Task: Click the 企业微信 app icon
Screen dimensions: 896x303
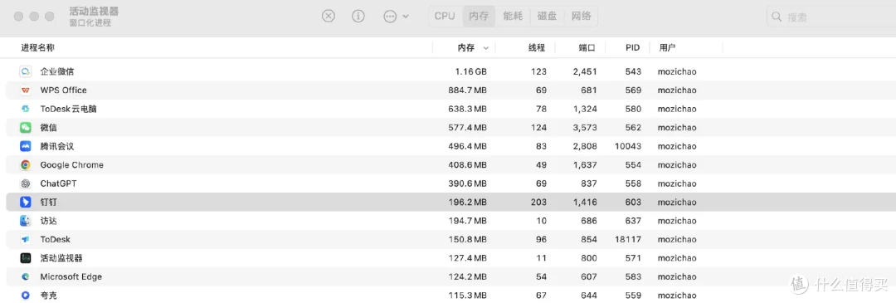Action: click(x=25, y=71)
